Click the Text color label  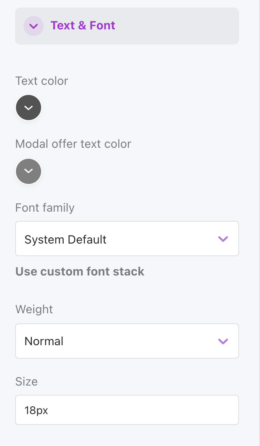tap(42, 81)
